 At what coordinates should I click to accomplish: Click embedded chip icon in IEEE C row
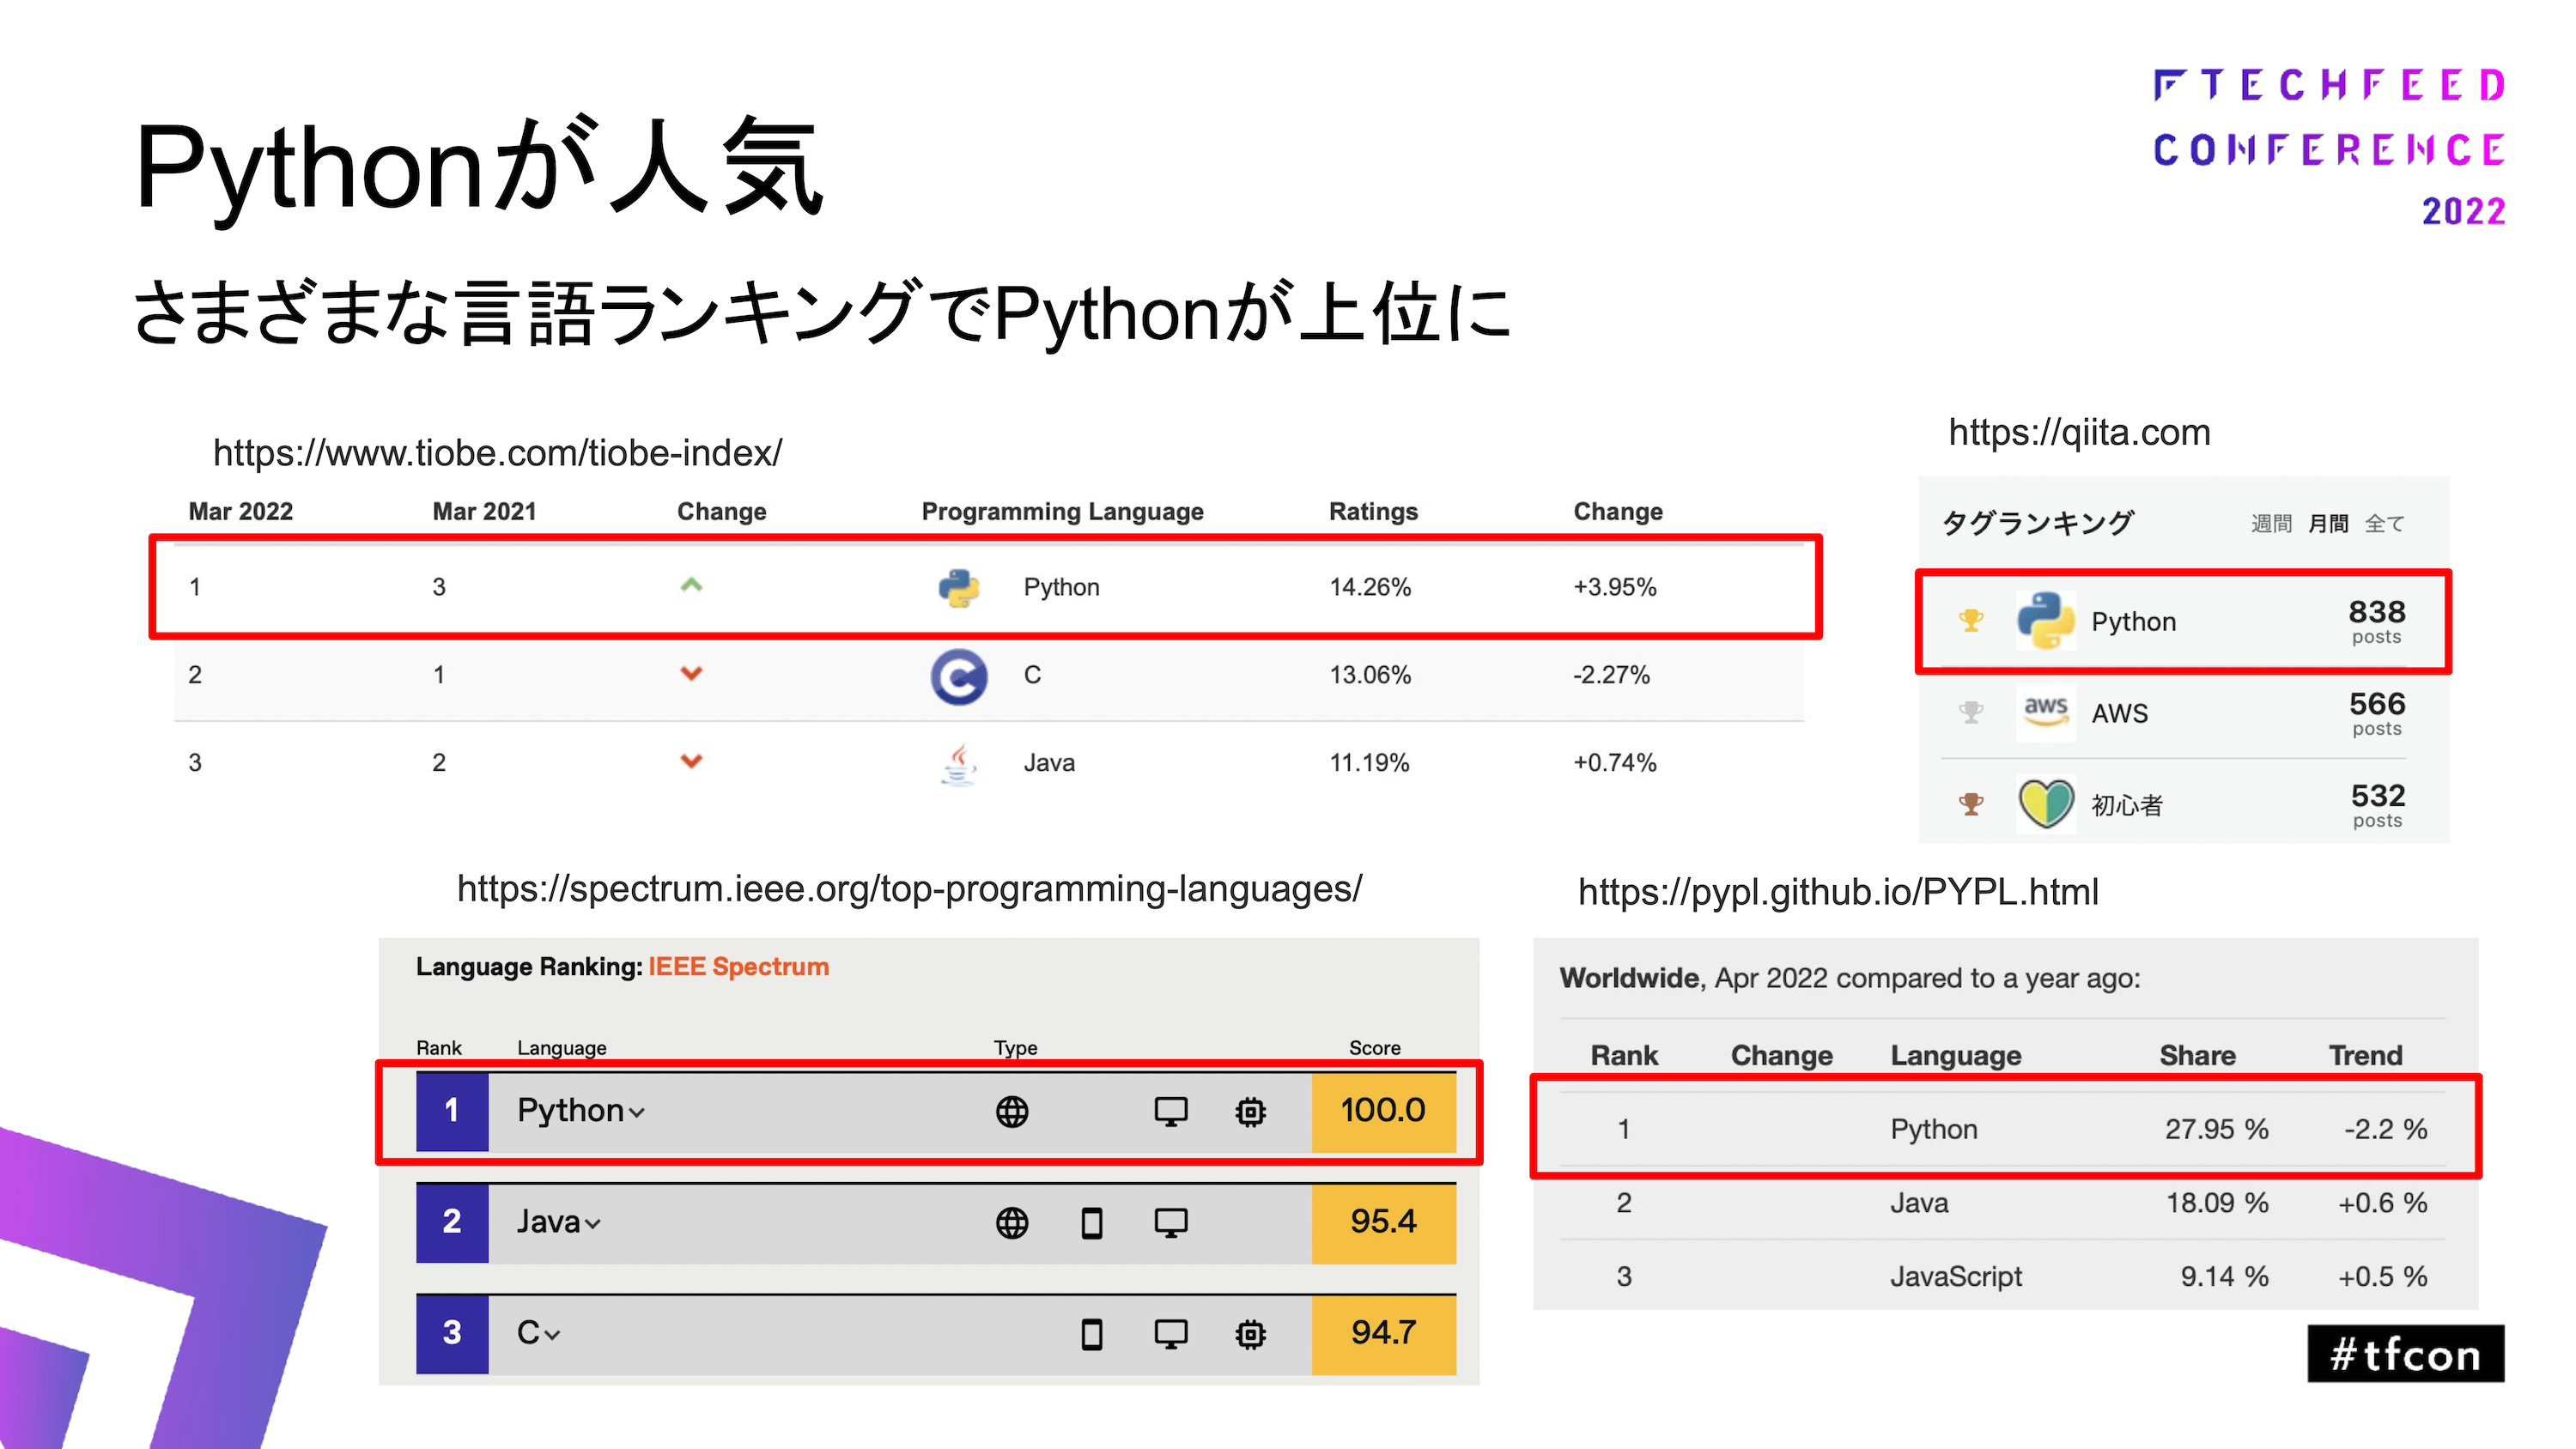(x=1250, y=1334)
